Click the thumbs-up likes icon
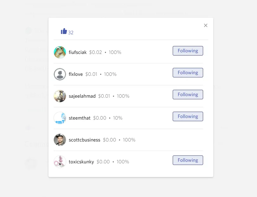The width and height of the screenshot is (257, 197). pos(64,31)
